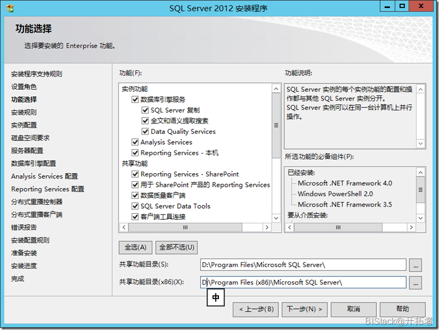Click up arrow of prerequisites list scrollbar
Screen dimensions: 439x330
tap(420, 172)
